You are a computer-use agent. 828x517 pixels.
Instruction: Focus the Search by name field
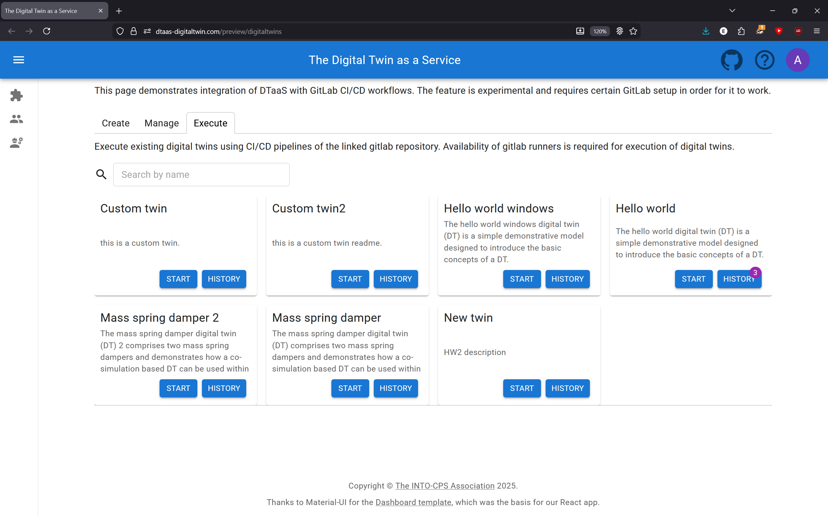click(201, 174)
